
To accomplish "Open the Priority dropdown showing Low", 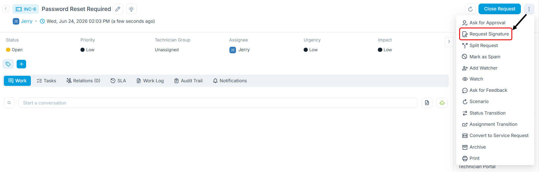I will (87, 50).
